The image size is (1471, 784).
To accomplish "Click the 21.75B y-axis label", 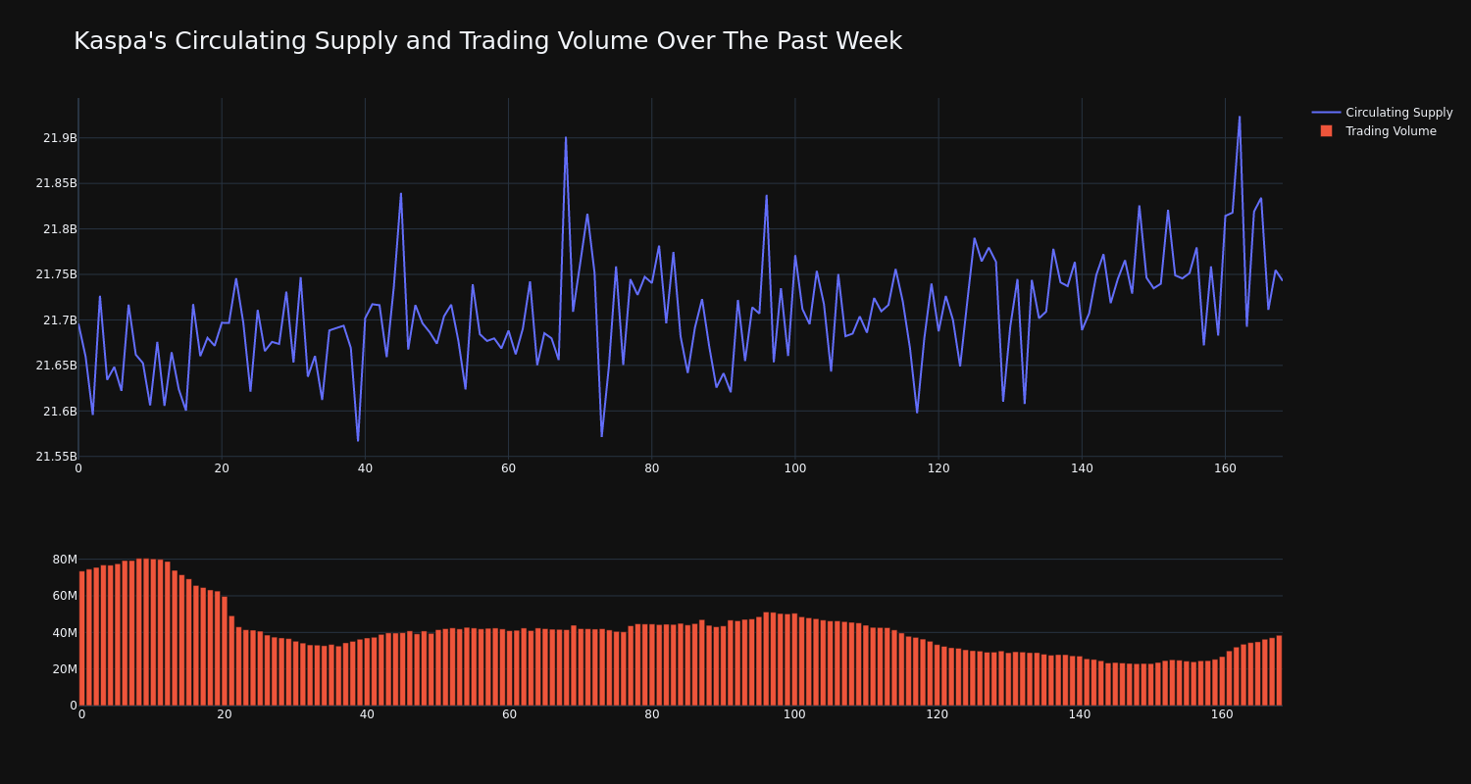I will pos(56,274).
